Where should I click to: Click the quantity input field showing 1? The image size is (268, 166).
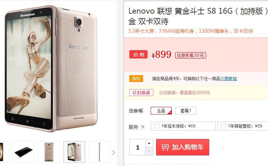tap(137, 147)
